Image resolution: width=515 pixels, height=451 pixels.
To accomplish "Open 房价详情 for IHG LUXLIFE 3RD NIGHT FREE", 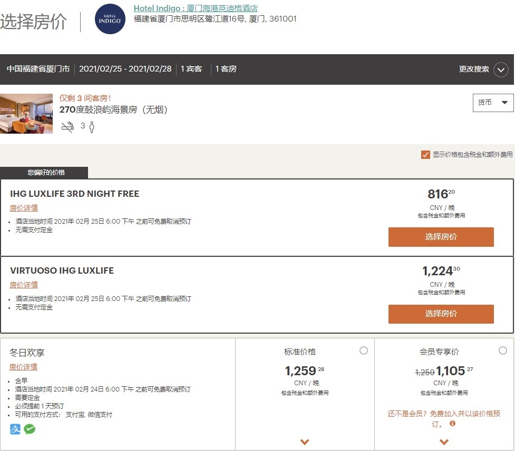I will click(x=24, y=208).
